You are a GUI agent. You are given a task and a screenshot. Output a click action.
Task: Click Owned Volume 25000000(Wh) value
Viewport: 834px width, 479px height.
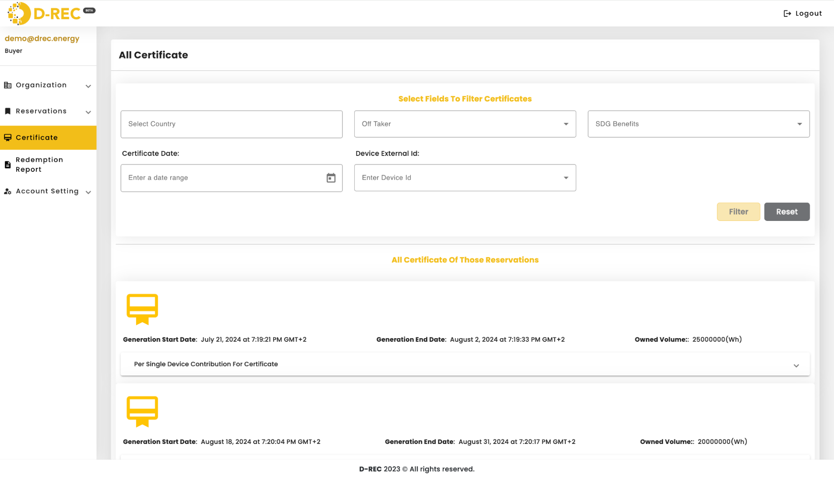[x=717, y=340]
